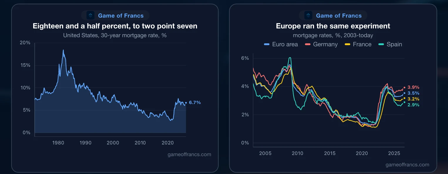Toggle the Euro area legend series
The height and width of the screenshot is (174, 448).
[281, 45]
